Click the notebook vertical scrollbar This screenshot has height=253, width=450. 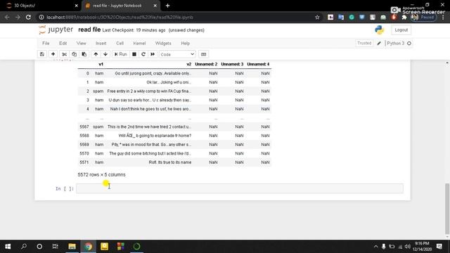[x=447, y=209]
